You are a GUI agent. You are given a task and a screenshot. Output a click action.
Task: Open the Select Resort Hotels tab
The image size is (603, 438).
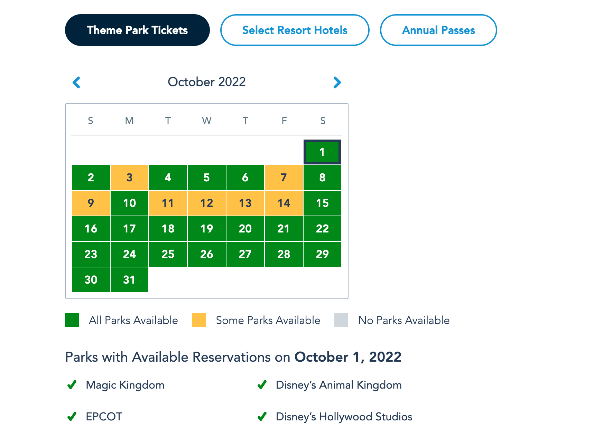pyautogui.click(x=295, y=30)
